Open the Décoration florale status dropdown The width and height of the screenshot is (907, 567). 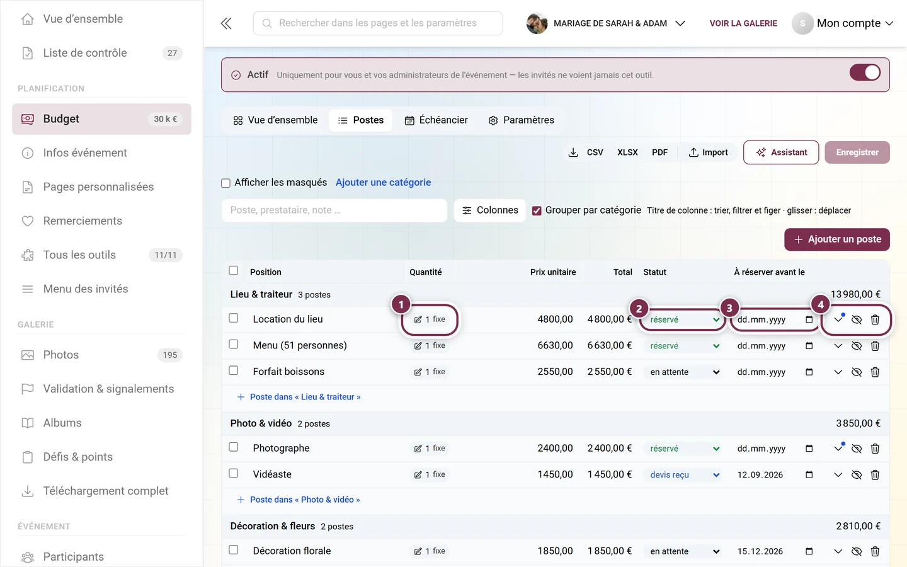[684, 551]
